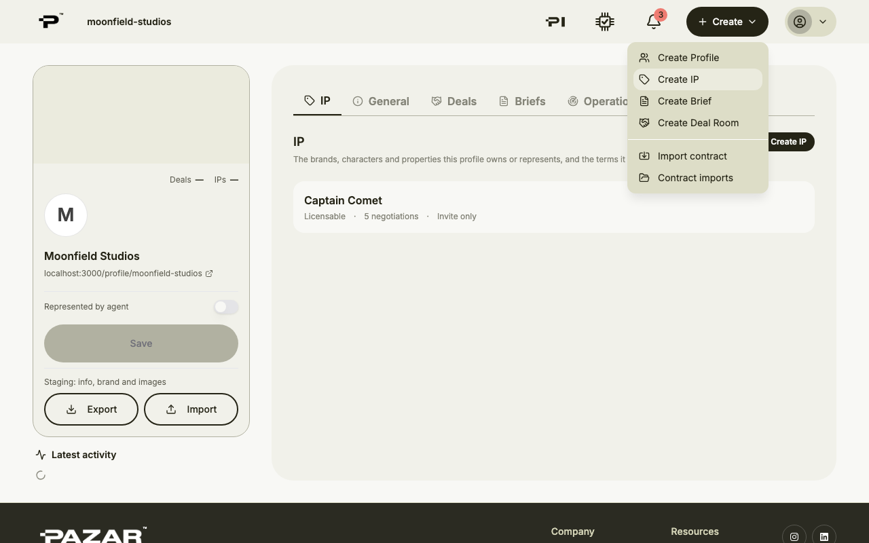869x543 pixels.
Task: Click the Export button
Action: (x=91, y=409)
